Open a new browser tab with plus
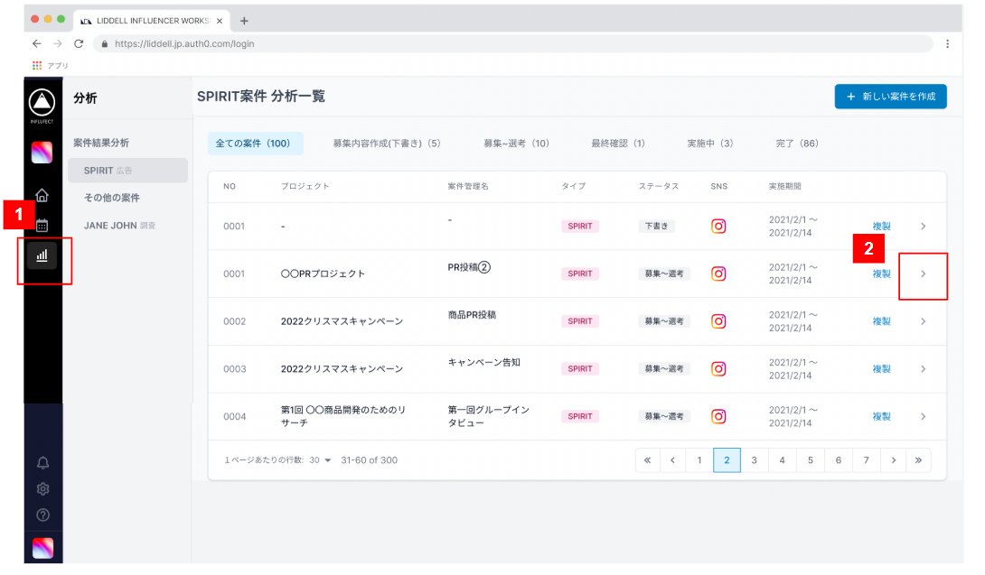985x575 pixels. (244, 21)
